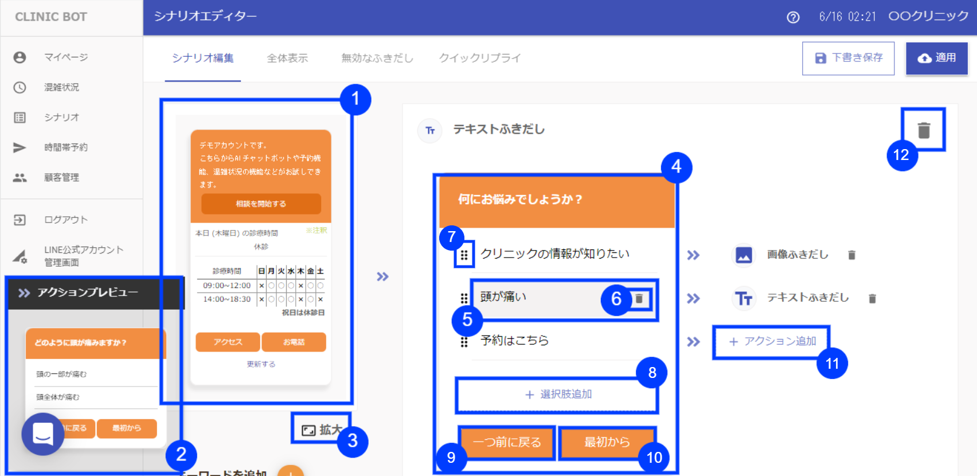Switch to the シナリオ編集 tab
977x476 pixels.
(x=203, y=58)
